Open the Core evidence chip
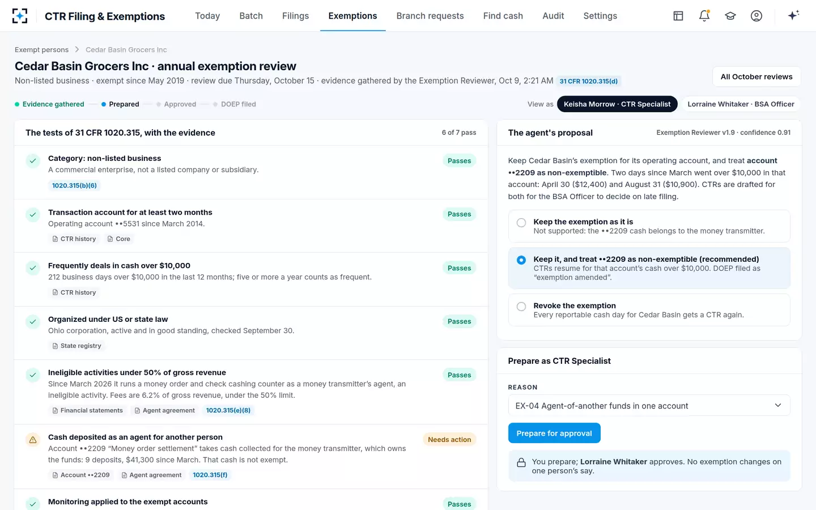This screenshot has width=816, height=510. click(118, 239)
